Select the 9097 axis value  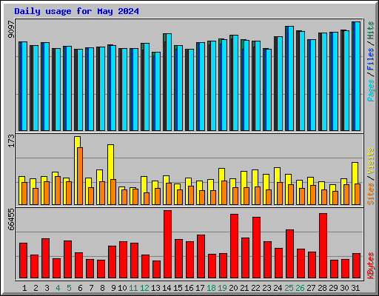pos(11,30)
